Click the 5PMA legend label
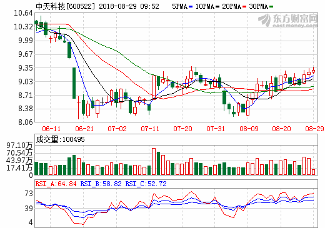325x228 pixels. (179, 6)
